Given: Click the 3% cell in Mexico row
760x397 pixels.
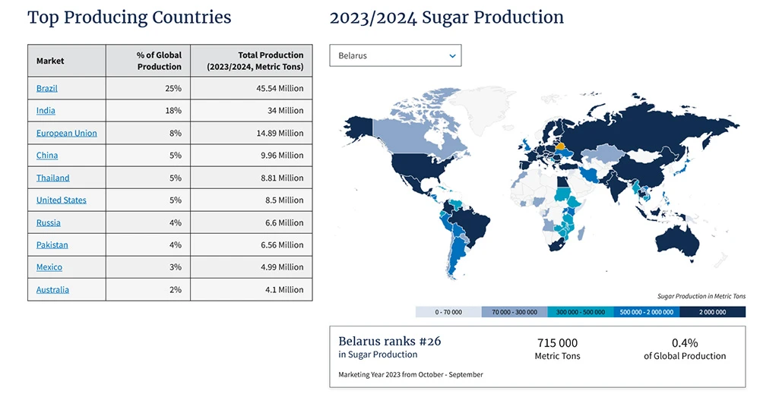Looking at the screenshot, I should tap(148, 266).
